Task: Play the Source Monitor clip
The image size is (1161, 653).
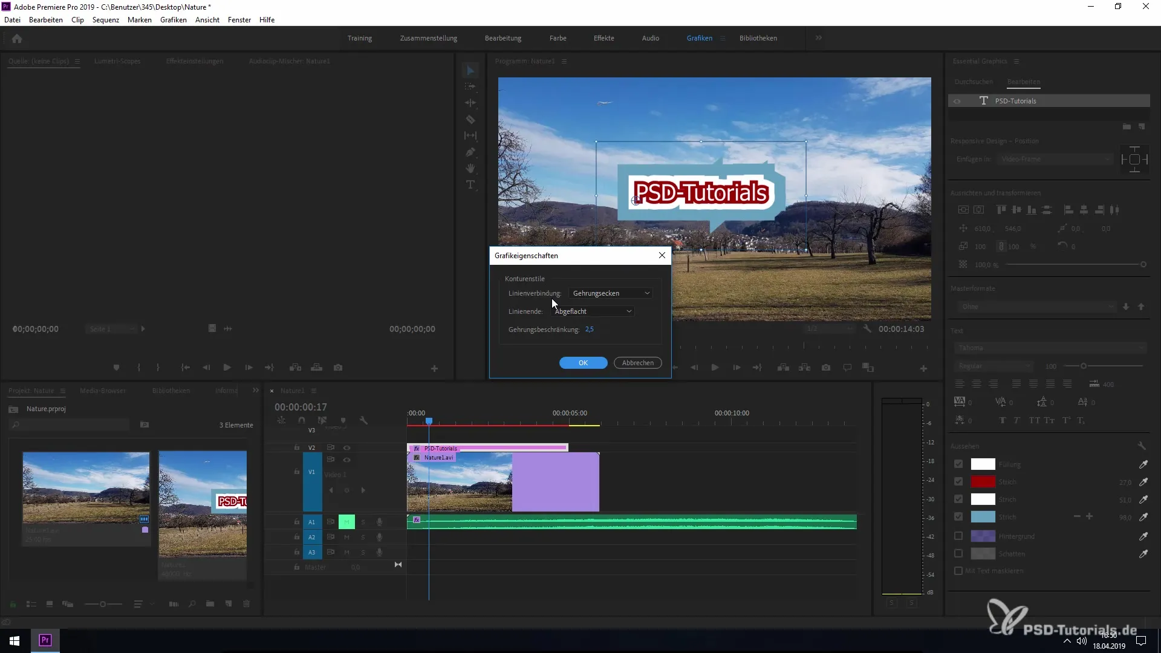Action: coord(227,368)
